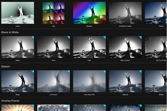The image size is (167, 111).
Task: Click the "Sphere" text label
Action: 161,95
